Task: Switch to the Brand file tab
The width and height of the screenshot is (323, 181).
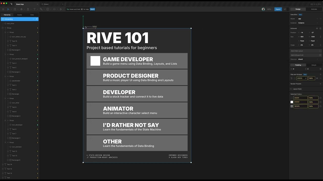Action: pos(46,4)
